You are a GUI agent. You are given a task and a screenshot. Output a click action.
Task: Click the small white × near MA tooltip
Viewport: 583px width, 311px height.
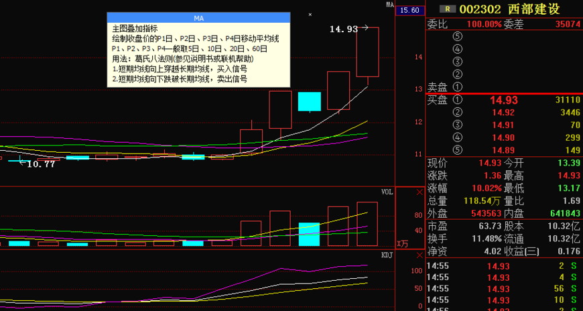[310, 15]
